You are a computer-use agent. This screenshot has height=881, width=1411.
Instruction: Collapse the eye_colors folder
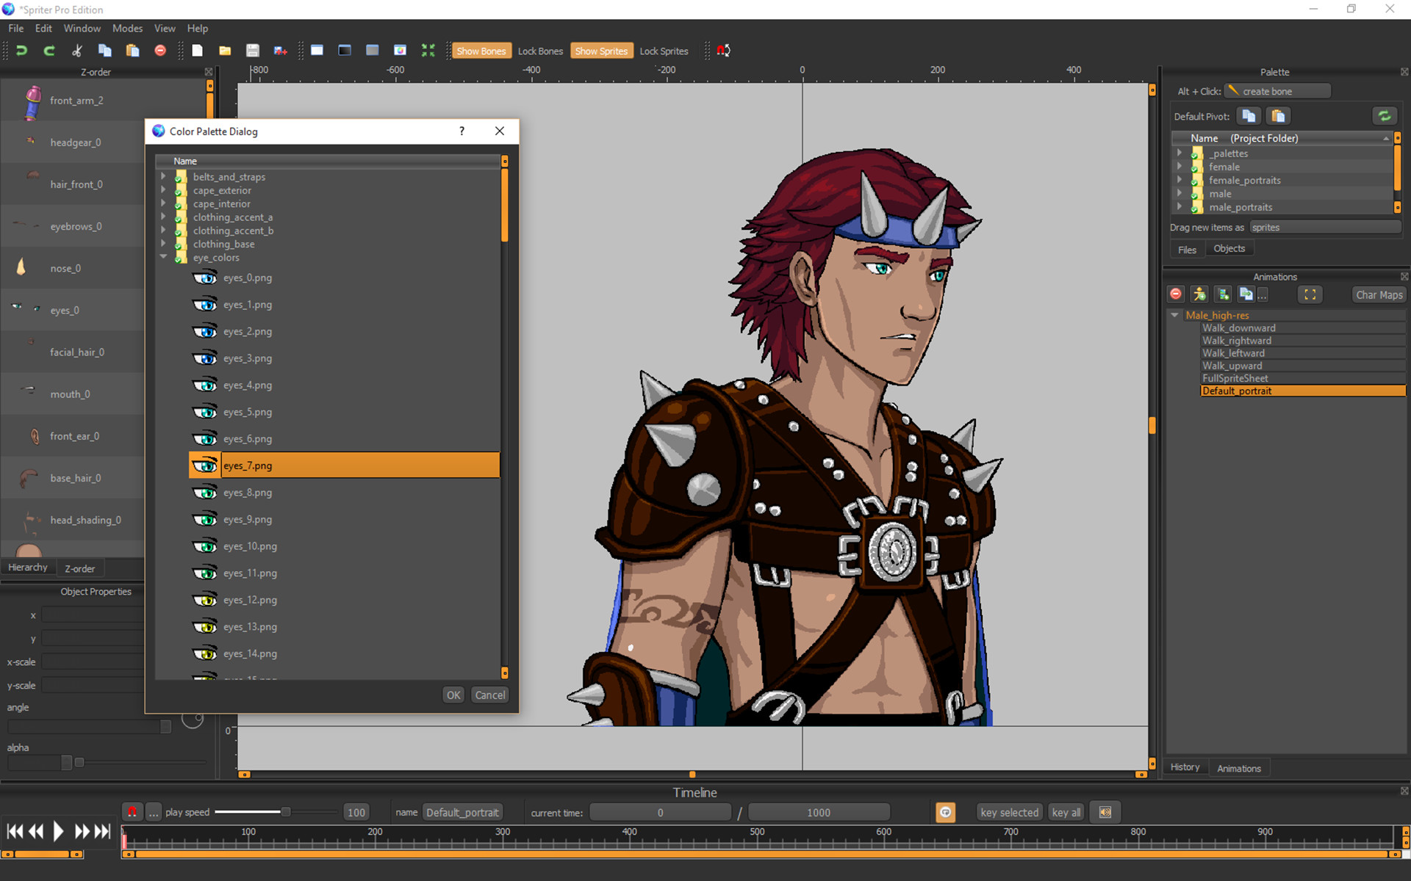tap(163, 257)
